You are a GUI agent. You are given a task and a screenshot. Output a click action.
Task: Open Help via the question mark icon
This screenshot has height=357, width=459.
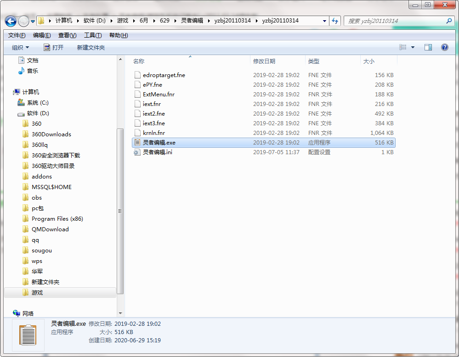pyautogui.click(x=444, y=47)
